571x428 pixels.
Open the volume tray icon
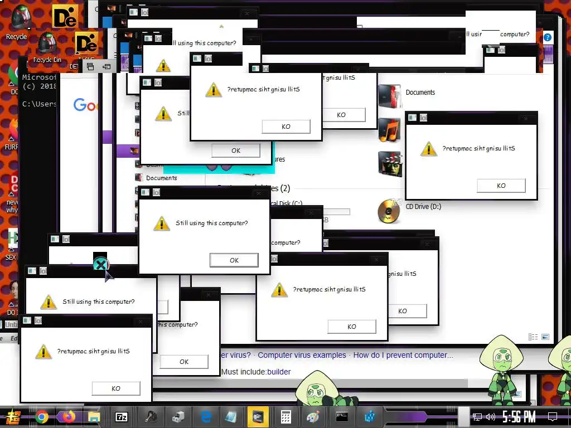coord(491,417)
